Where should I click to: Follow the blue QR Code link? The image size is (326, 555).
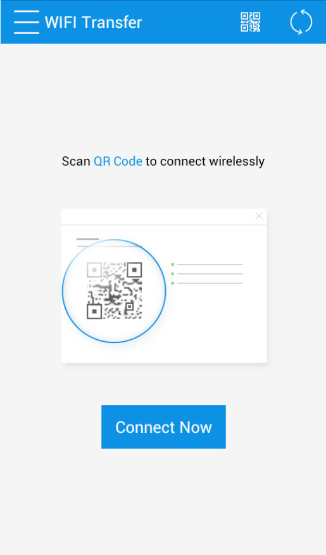[118, 161]
